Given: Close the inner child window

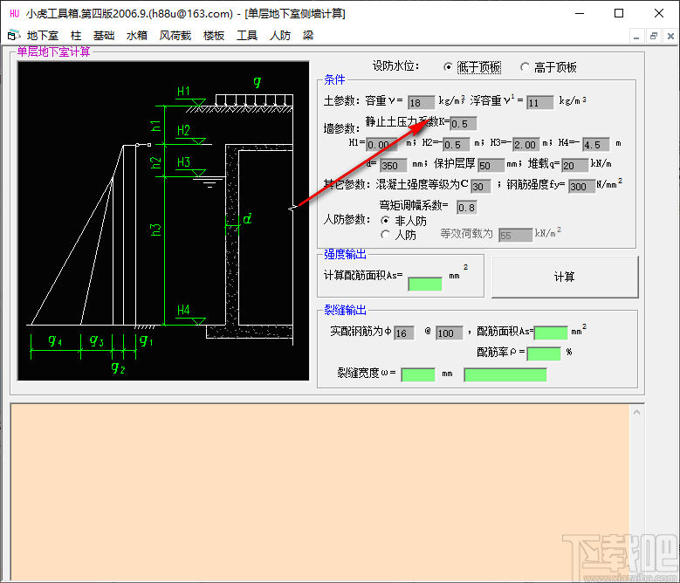Looking at the screenshot, I should [x=670, y=37].
